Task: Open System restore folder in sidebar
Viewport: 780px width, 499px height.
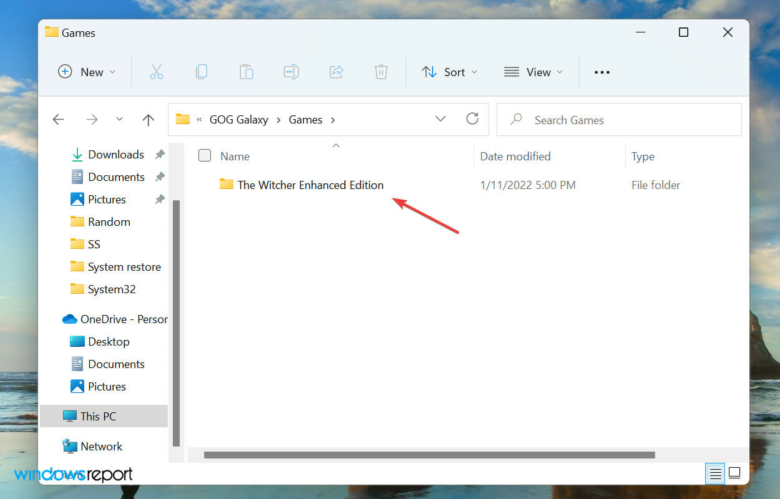Action: (116, 266)
